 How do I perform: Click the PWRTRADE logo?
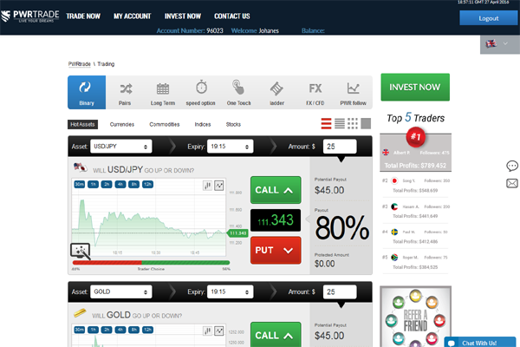pos(29,16)
